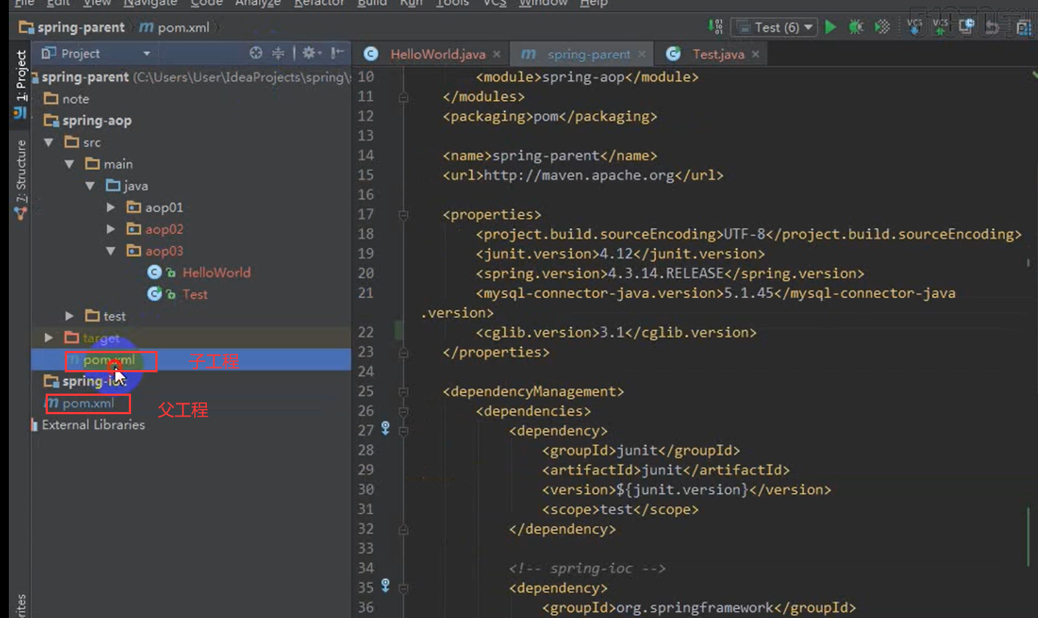
Task: Click the editor vertical scrollbar marker
Action: pyautogui.click(x=1029, y=537)
